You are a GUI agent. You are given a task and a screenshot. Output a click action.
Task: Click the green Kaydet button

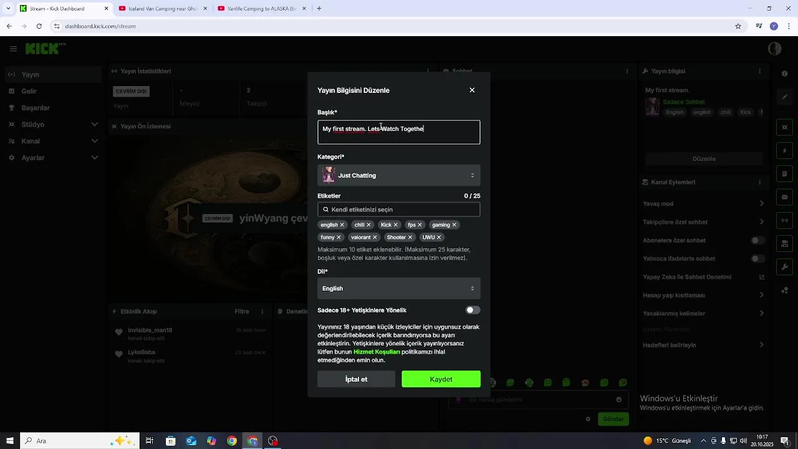441,379
